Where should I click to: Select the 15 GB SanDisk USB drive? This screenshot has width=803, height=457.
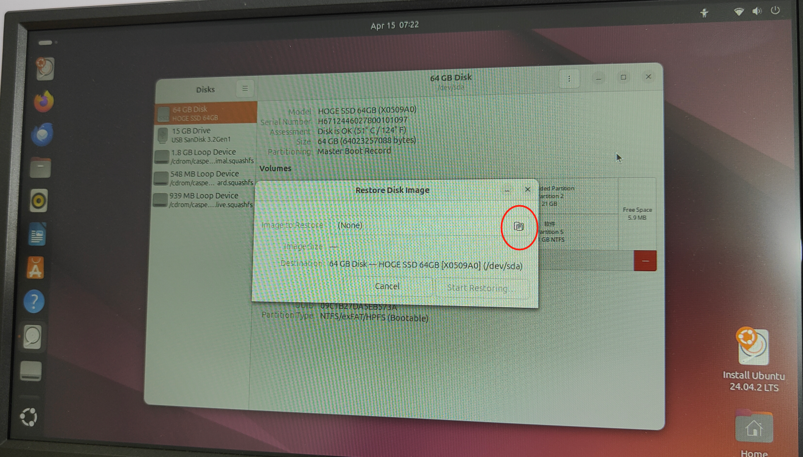pos(205,135)
